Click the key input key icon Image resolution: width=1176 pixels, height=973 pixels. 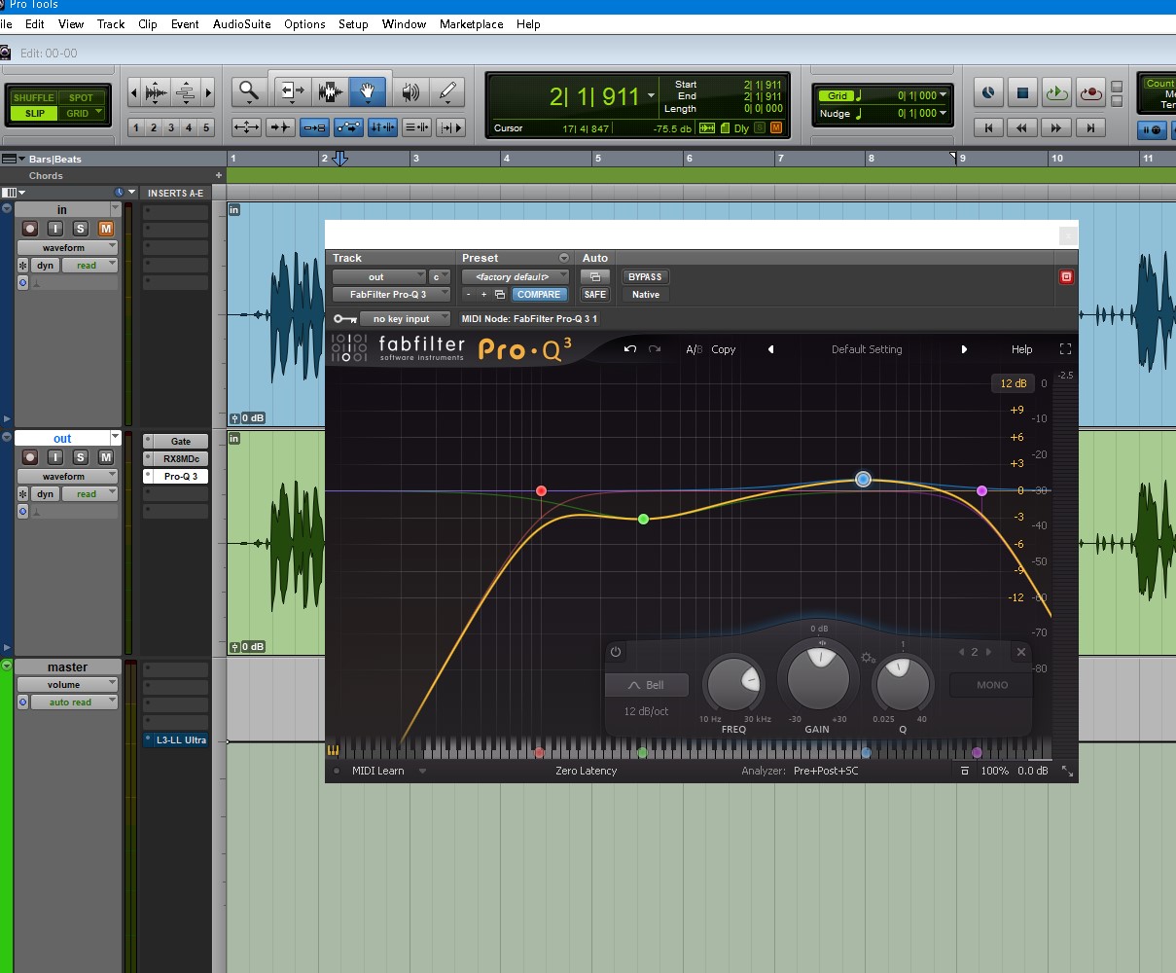coord(343,319)
